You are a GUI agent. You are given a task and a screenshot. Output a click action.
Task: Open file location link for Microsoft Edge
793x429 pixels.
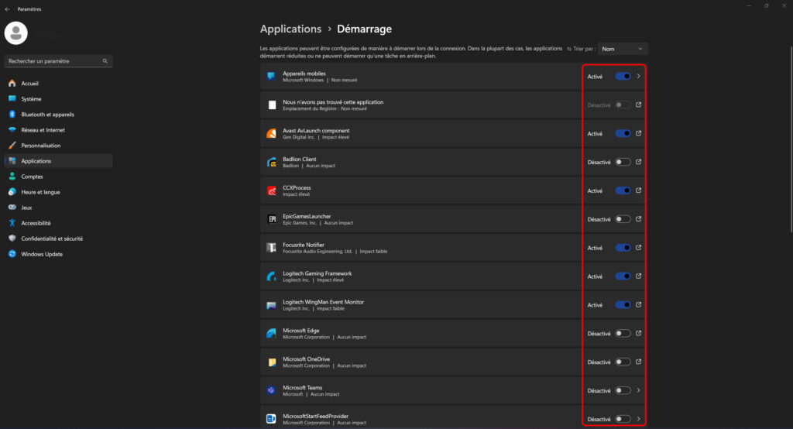639,334
